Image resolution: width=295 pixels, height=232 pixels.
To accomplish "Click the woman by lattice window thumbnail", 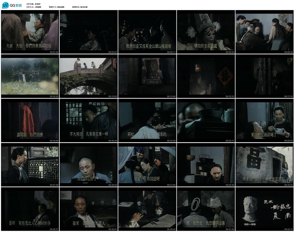I will 30,165.
